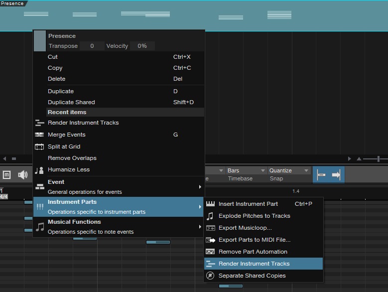Click the Velocity percentage field
The width and height of the screenshot is (388, 292).
(x=142, y=46)
